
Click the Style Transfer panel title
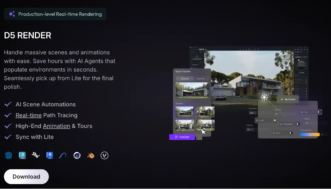[183, 71]
